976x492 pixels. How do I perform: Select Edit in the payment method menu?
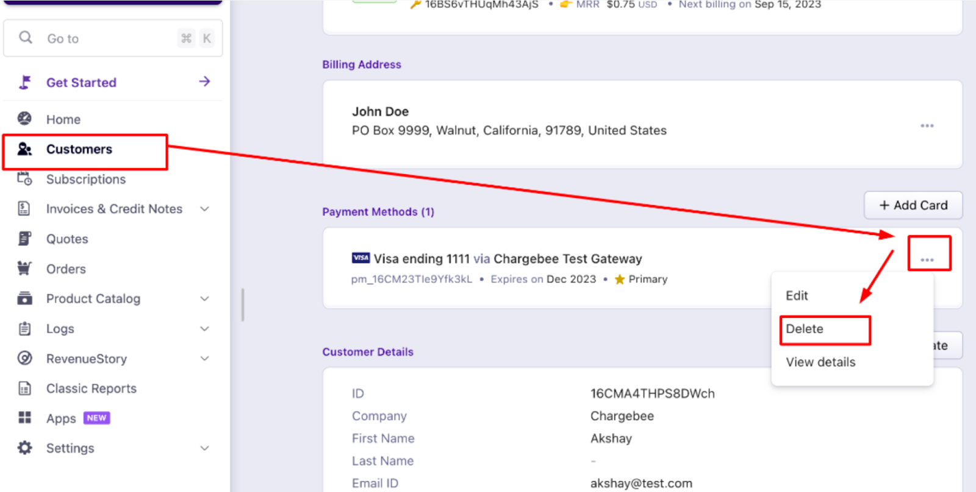[x=797, y=296]
